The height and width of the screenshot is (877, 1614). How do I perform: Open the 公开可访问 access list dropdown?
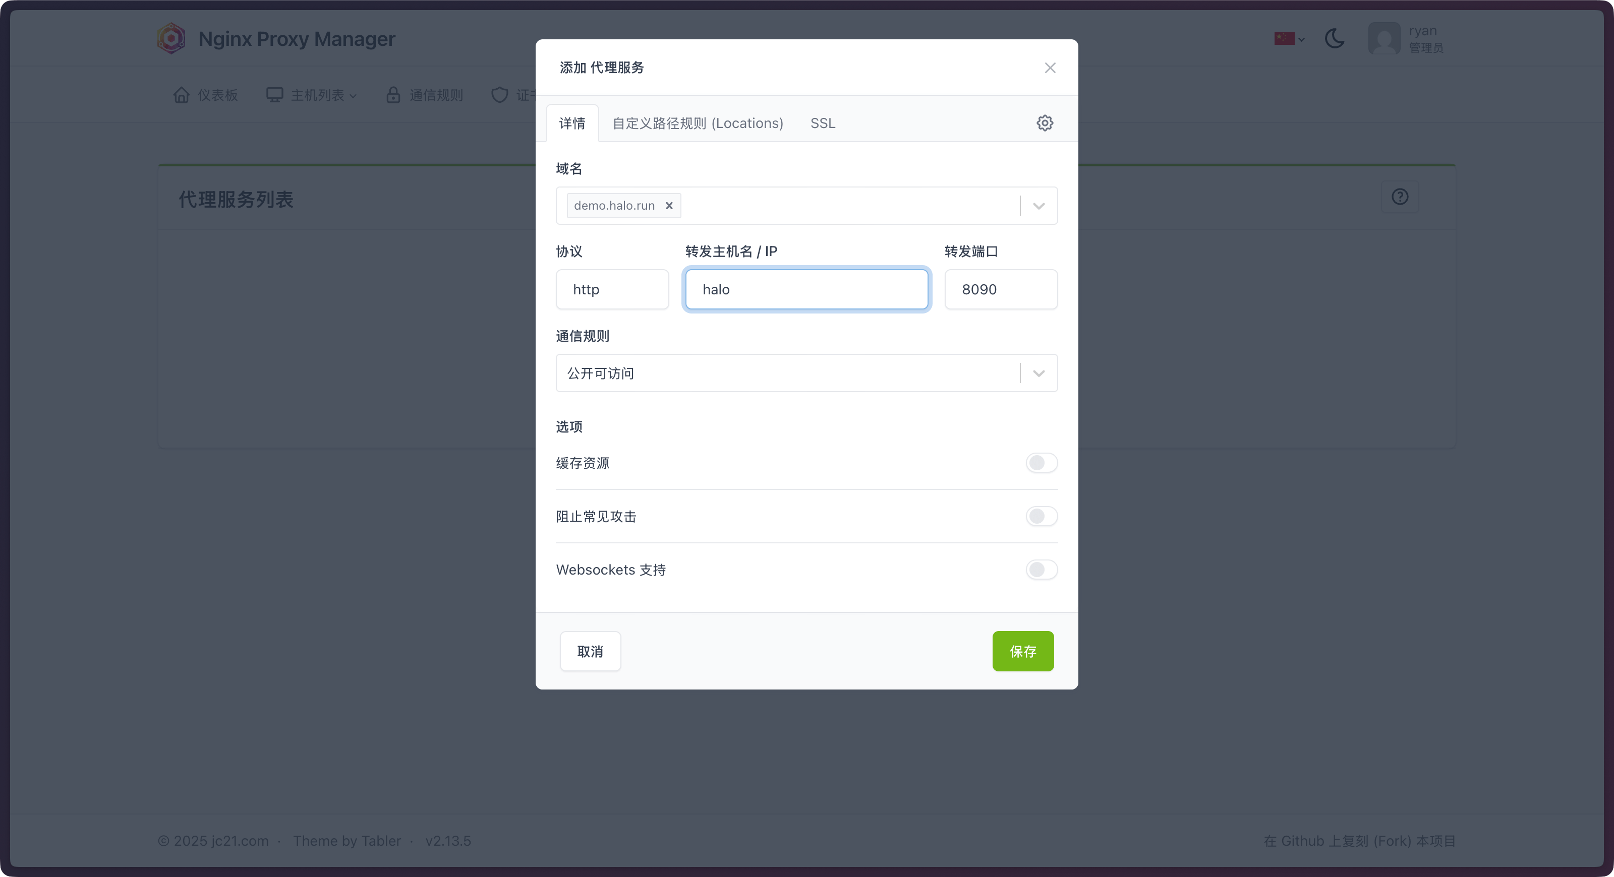coord(1038,373)
